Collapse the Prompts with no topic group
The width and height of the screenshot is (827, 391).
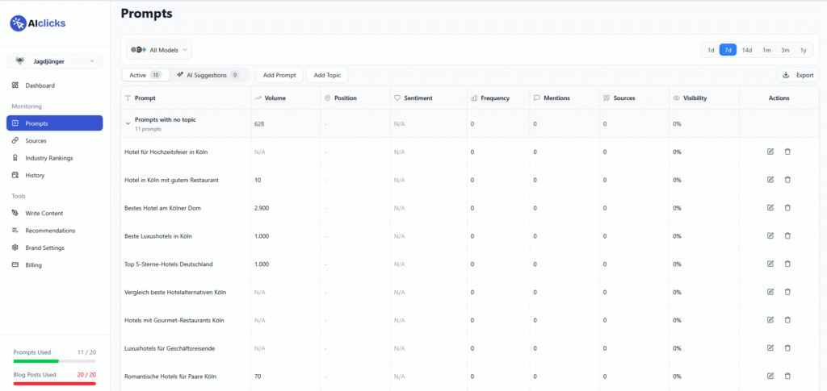tap(128, 123)
